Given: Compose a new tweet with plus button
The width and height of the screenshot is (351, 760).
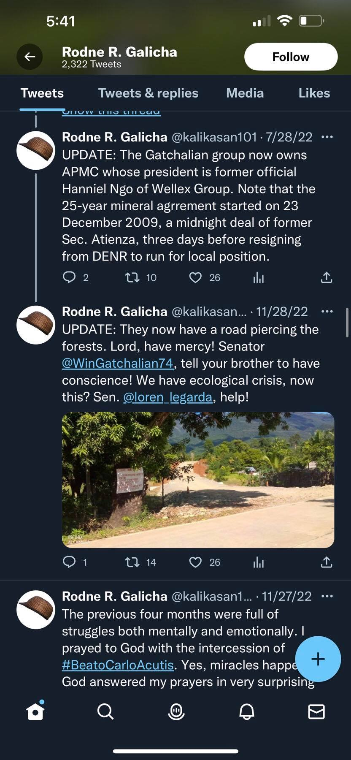Looking at the screenshot, I should click(x=318, y=659).
